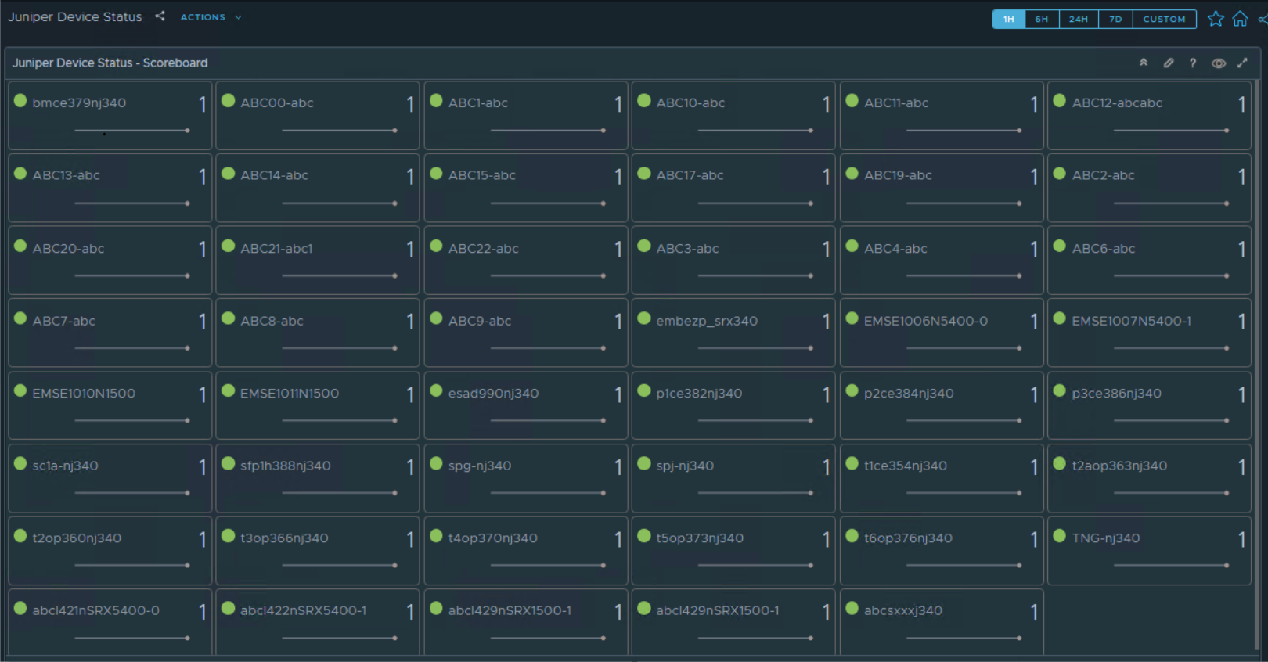Click the green status dot for spj-nj340
This screenshot has width=1268, height=662.
[x=644, y=463]
